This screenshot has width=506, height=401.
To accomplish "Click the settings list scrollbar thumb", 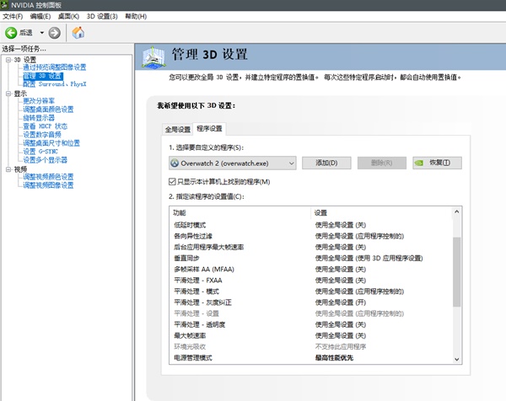I will tap(456, 272).
